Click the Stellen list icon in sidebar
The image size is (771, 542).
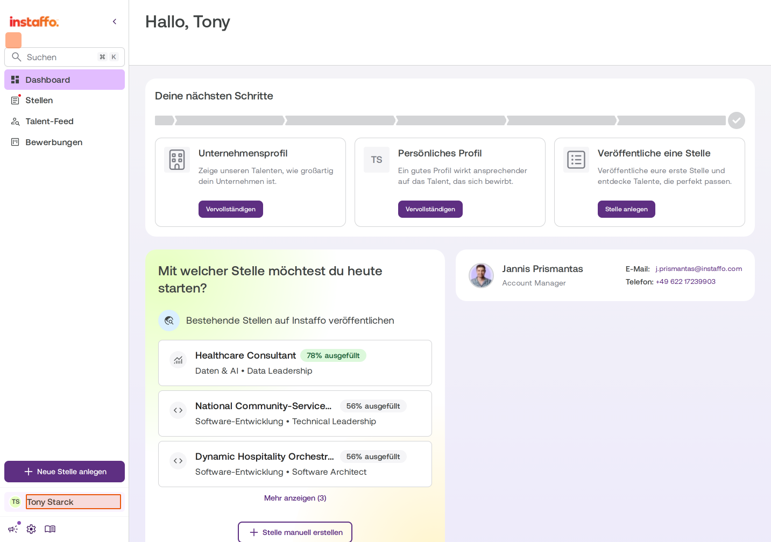[15, 101]
